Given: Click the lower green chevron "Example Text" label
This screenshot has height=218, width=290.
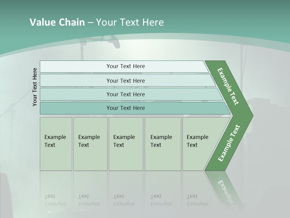Looking at the screenshot, I should 229,143.
